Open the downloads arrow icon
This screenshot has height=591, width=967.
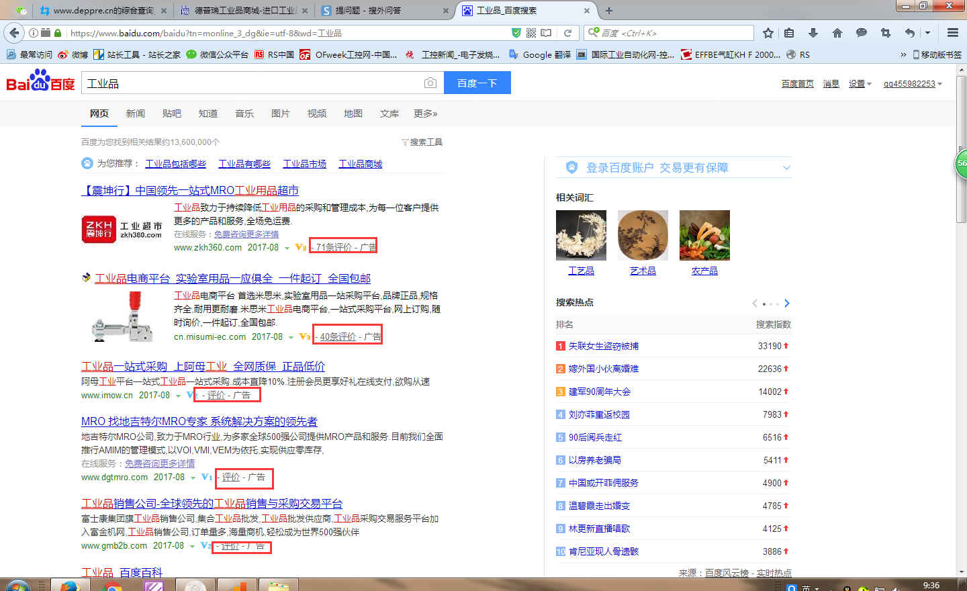[x=813, y=33]
